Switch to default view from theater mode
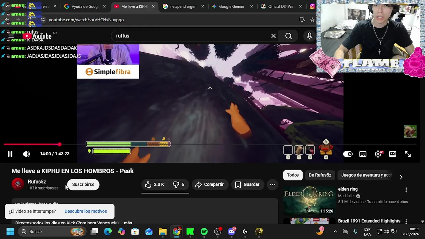Viewport: 425px width, 239px height. tap(393, 154)
